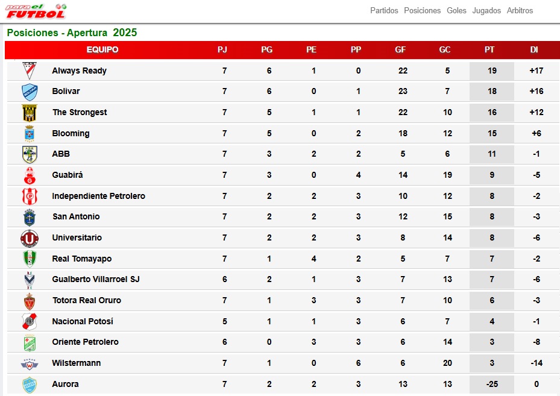Click the PT column header

click(489, 49)
